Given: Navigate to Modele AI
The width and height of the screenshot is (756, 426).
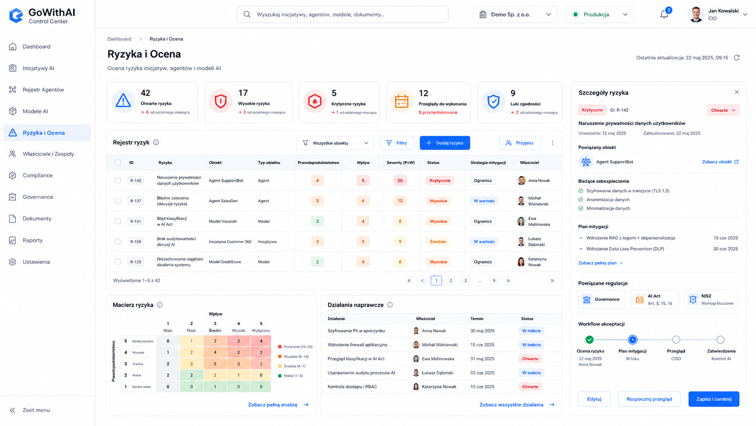Looking at the screenshot, I should [47, 111].
